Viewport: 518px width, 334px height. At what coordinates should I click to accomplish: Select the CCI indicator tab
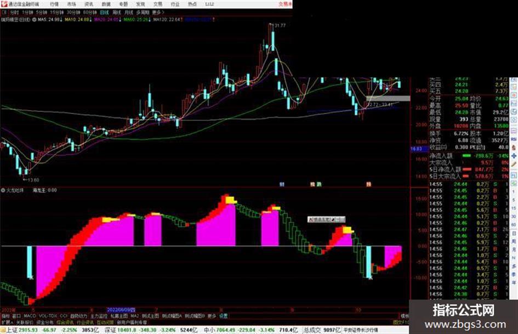[64, 316]
